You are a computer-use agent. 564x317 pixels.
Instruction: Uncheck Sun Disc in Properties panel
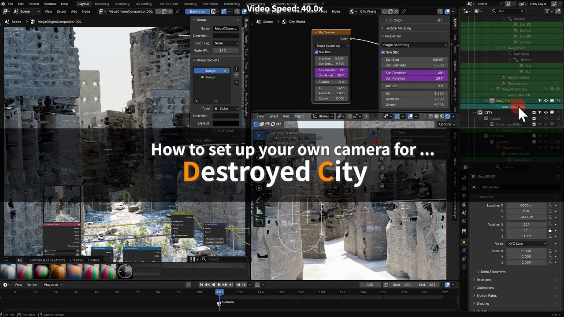(x=383, y=52)
